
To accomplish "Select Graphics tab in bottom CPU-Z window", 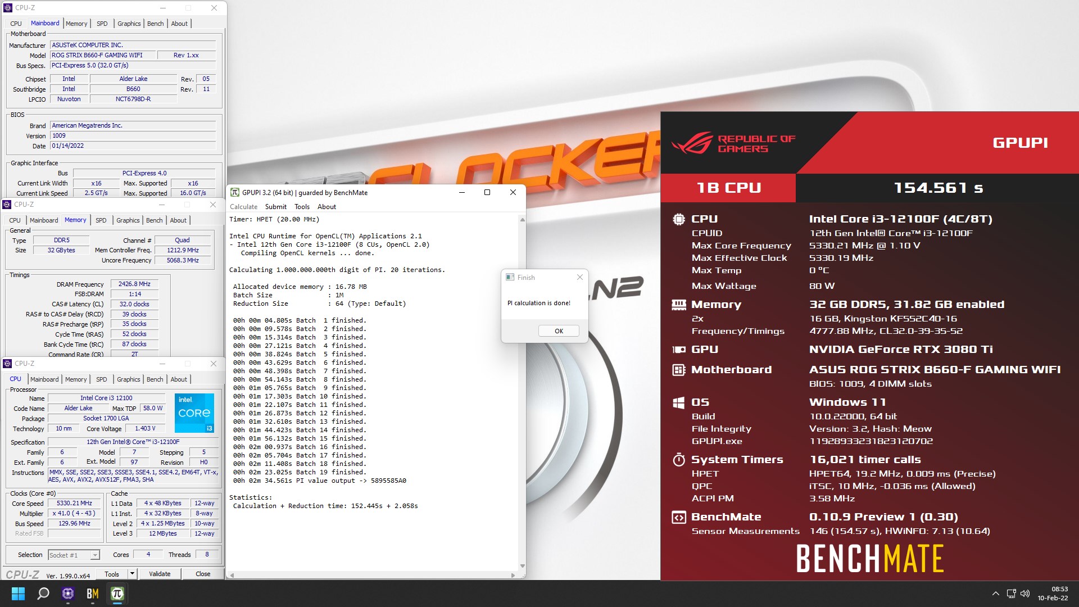I will pos(128,379).
